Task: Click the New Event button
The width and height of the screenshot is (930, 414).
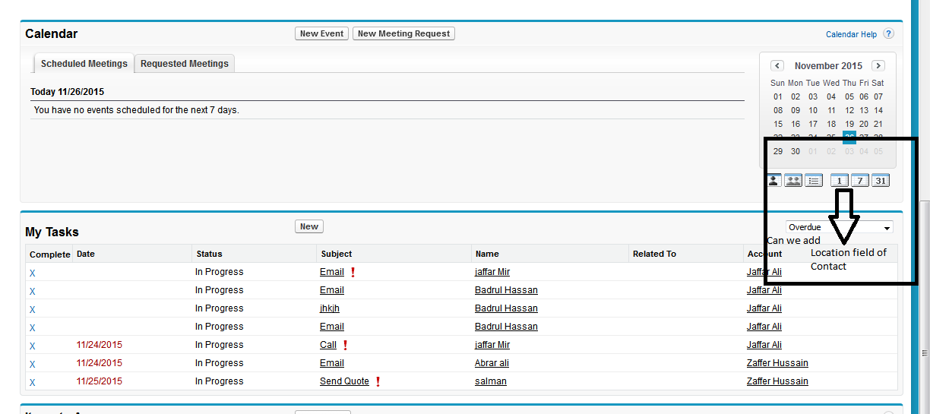Action: pyautogui.click(x=321, y=33)
